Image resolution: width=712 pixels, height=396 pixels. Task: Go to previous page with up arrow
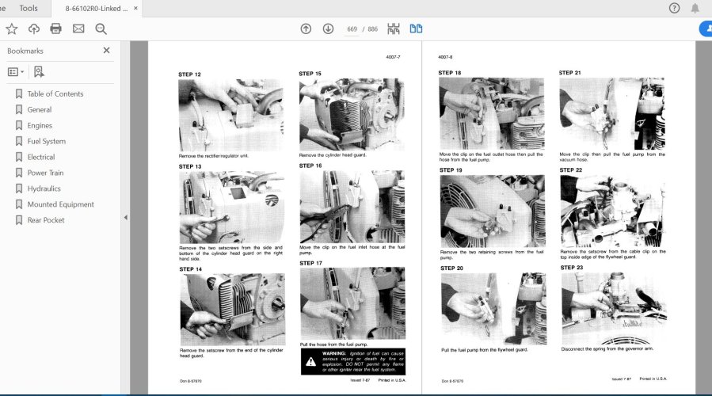tap(306, 29)
